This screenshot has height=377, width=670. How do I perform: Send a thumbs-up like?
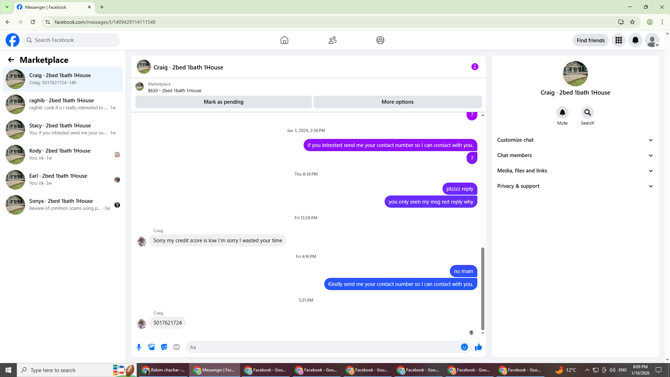[478, 347]
